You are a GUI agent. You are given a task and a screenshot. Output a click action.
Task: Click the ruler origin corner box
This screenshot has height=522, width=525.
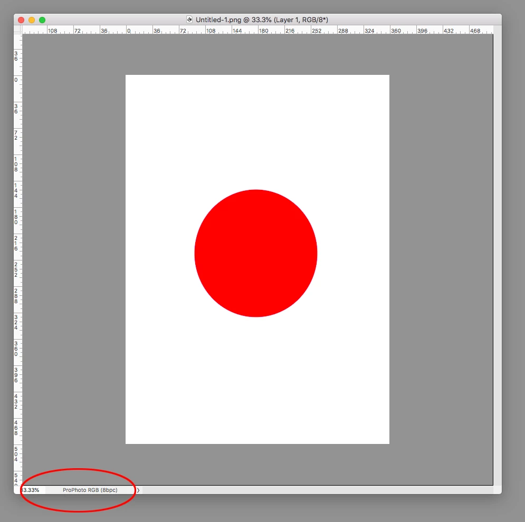pyautogui.click(x=18, y=30)
